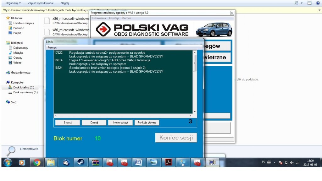Open the Wideo library
The height and width of the screenshot is (181, 322).
pos(17,63)
